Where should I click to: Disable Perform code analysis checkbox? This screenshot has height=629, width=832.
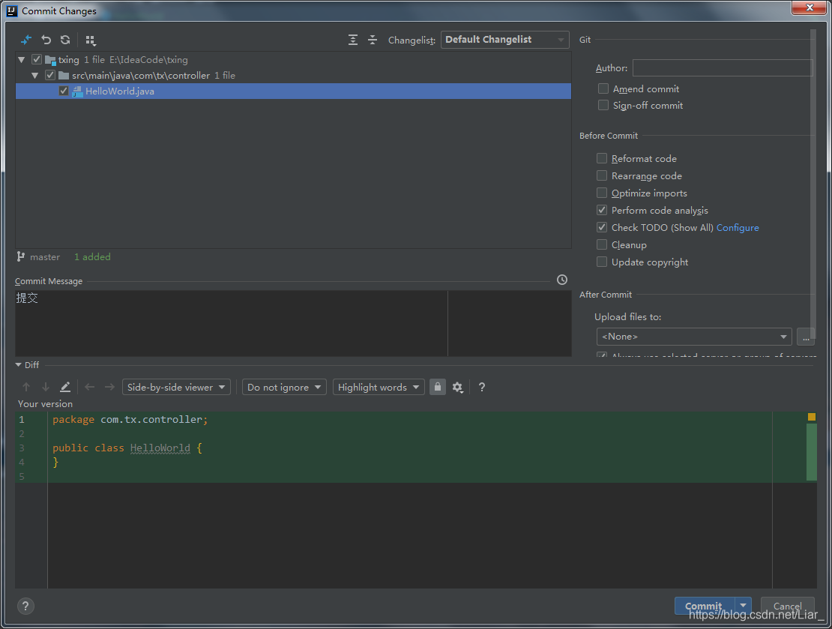pyautogui.click(x=602, y=210)
